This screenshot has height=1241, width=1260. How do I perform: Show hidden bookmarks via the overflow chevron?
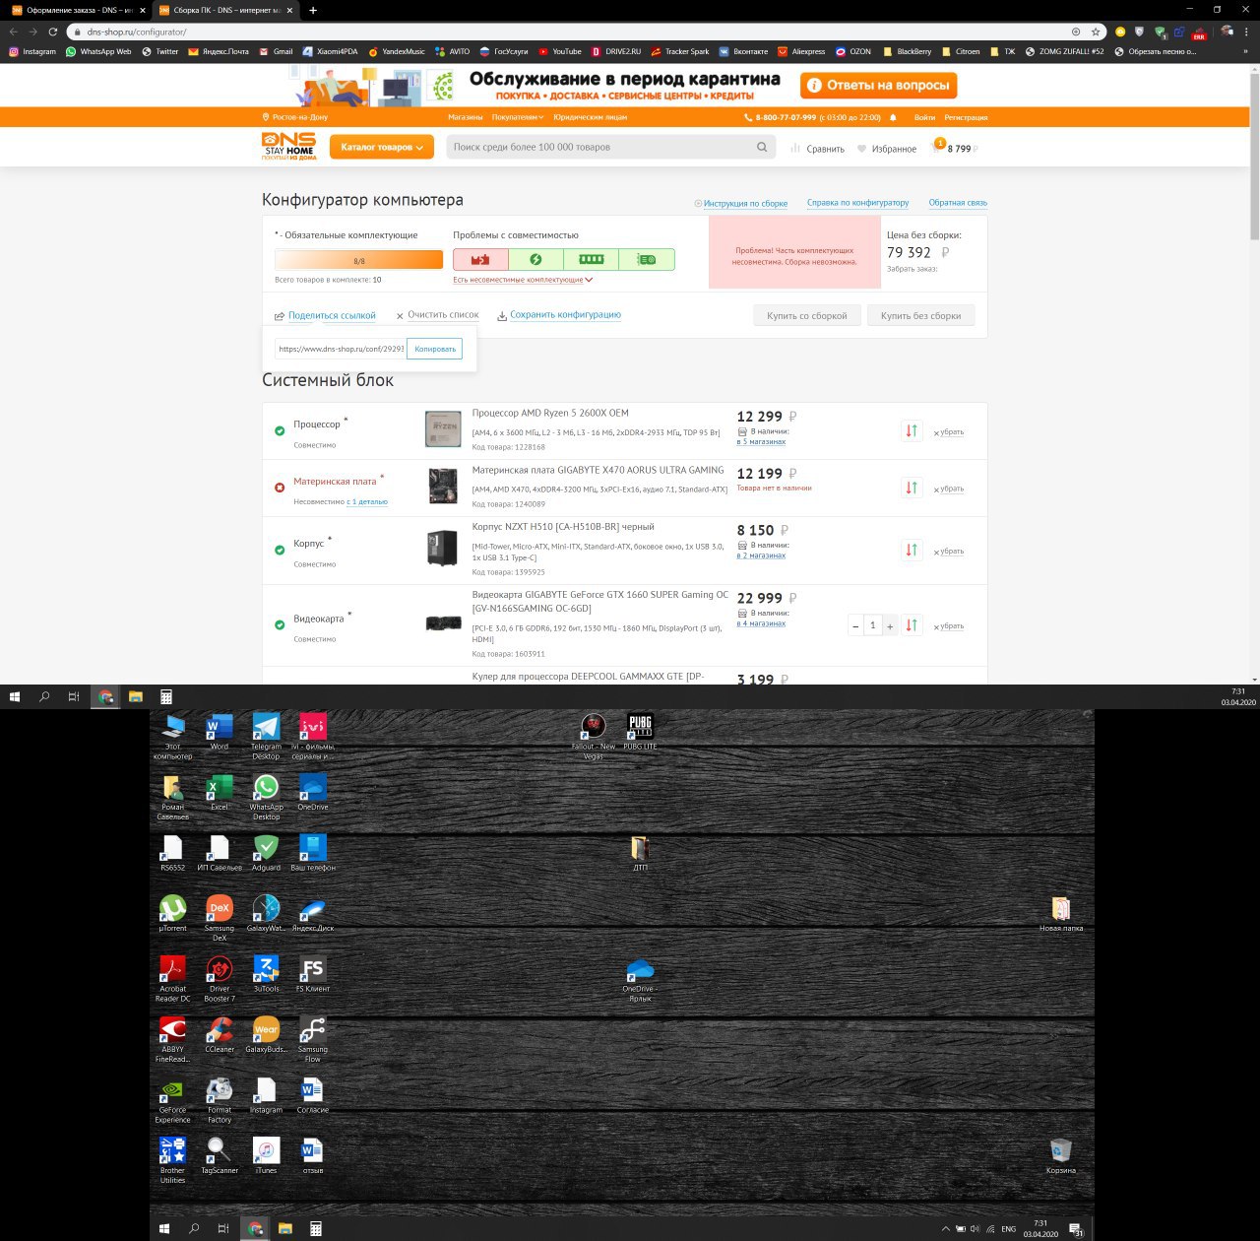(1245, 51)
